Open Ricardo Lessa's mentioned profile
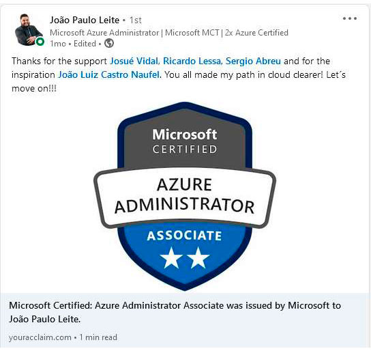Viewport: 371px width, 351px height. 192,61
